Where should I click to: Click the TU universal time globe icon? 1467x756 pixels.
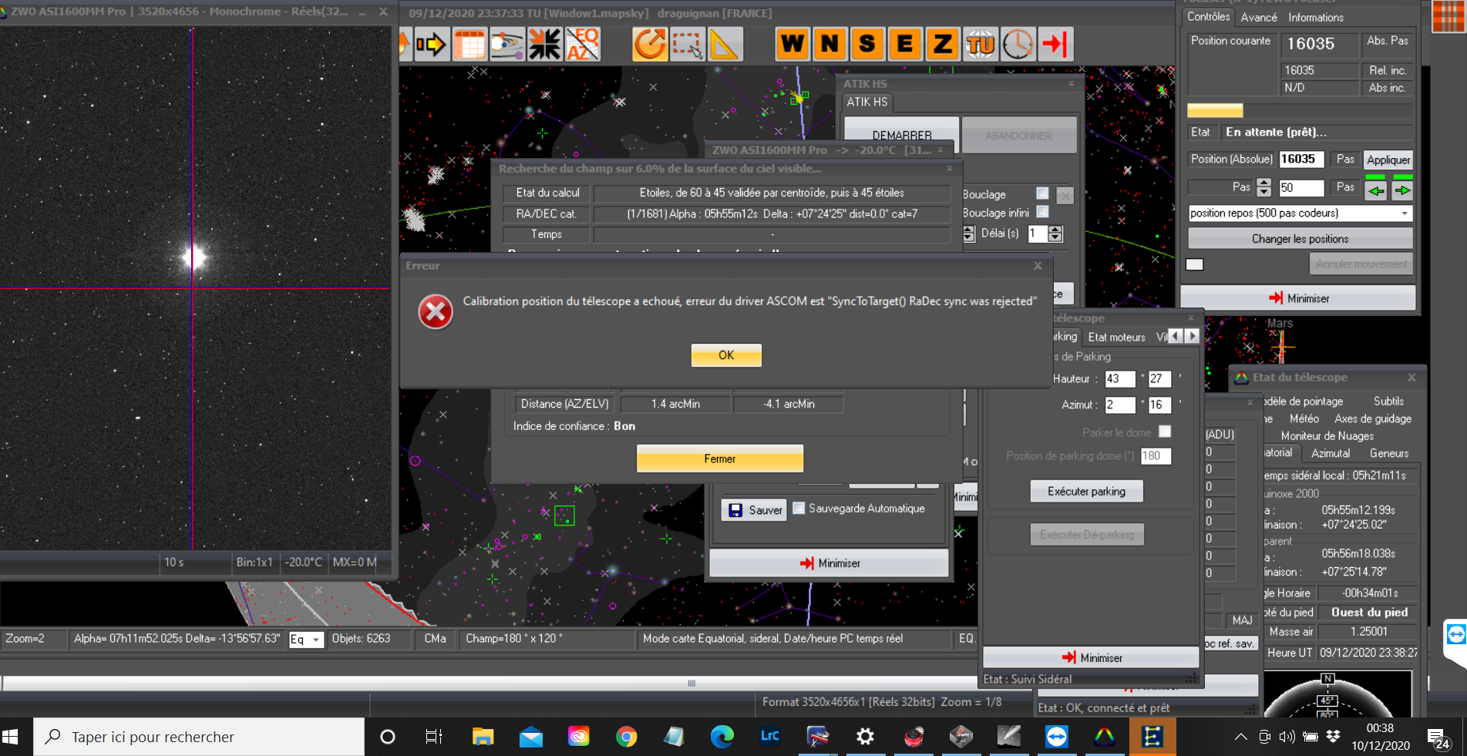(981, 44)
